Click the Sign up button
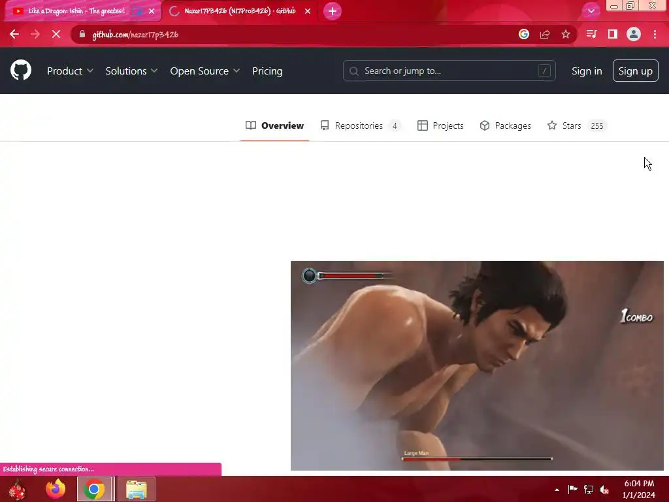 click(635, 71)
